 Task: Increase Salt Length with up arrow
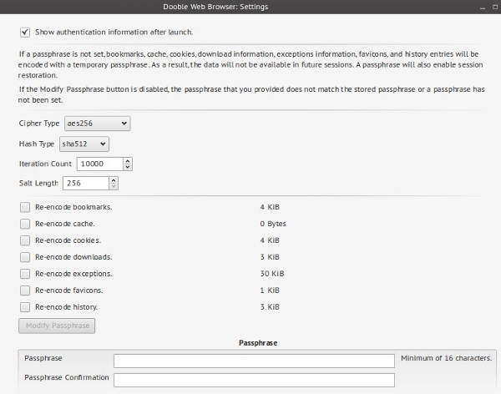pyautogui.click(x=114, y=179)
